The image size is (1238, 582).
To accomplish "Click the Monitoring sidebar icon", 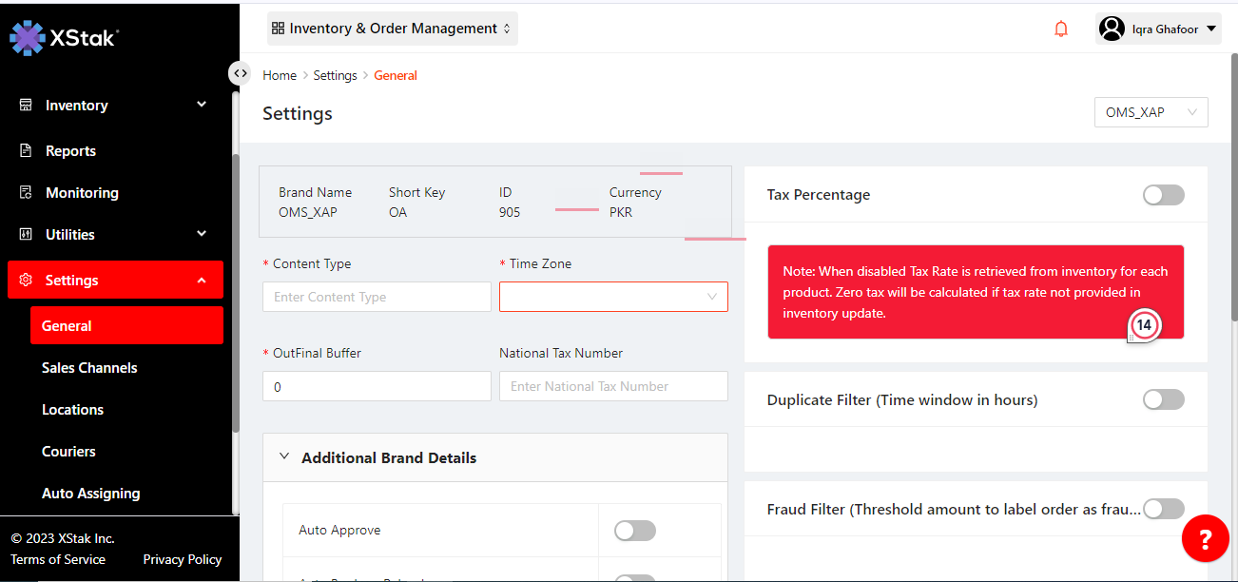I will [x=27, y=192].
